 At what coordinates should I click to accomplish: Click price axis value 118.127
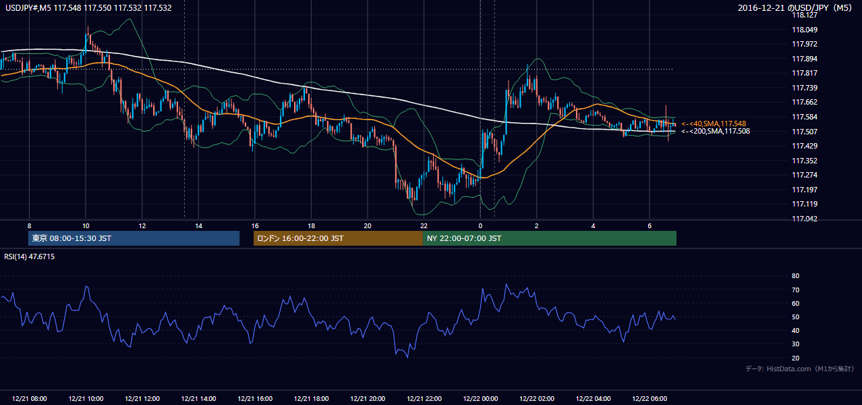point(804,16)
